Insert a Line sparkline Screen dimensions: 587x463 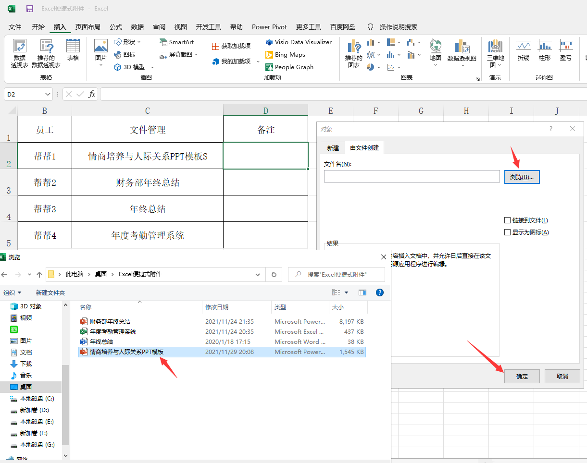[524, 50]
